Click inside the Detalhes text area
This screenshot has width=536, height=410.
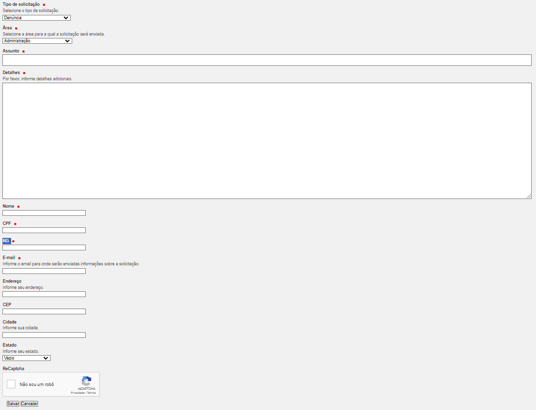[267, 140]
